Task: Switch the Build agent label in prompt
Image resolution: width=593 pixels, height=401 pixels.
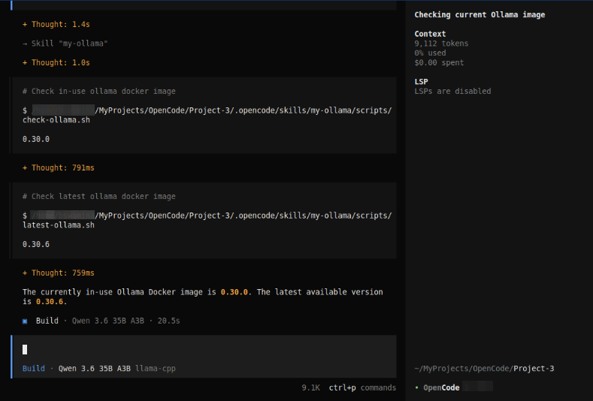Action: tap(33, 368)
